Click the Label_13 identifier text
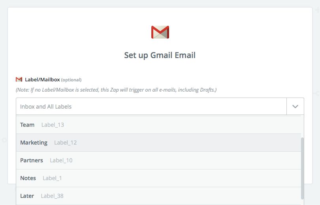The height and width of the screenshot is (205, 320). [53, 125]
